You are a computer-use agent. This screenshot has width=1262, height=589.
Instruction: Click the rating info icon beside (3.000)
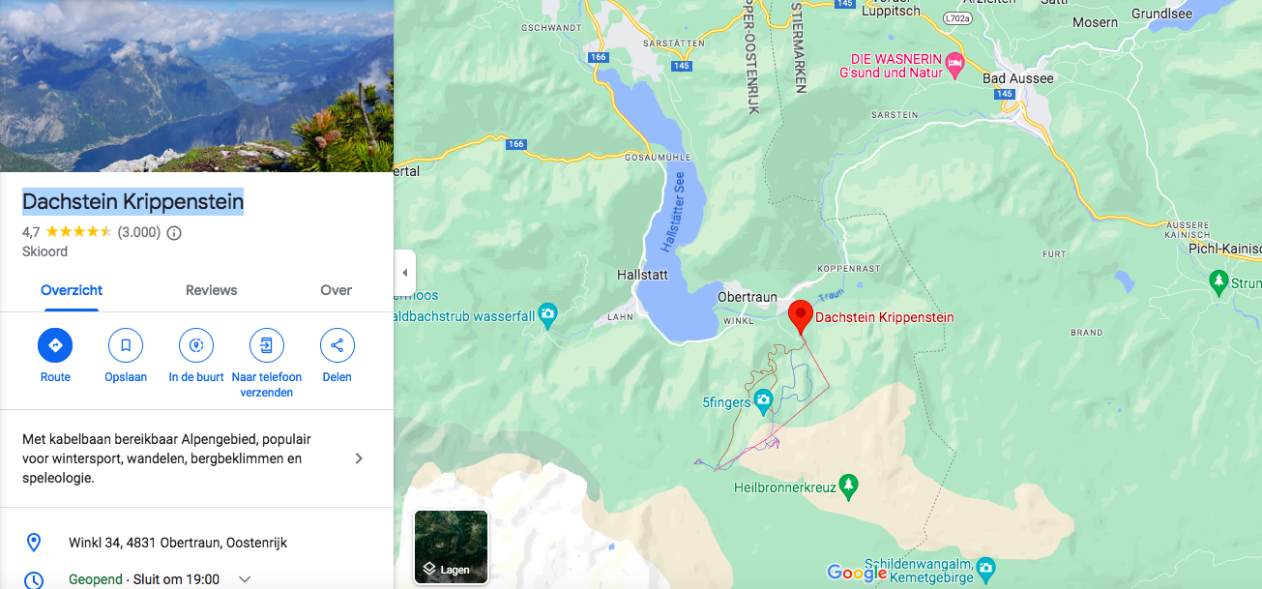coord(174,233)
